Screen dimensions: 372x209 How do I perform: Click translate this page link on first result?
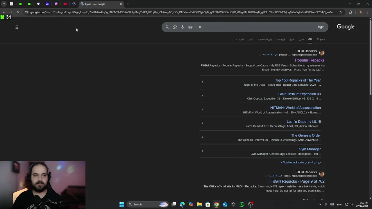270,55
